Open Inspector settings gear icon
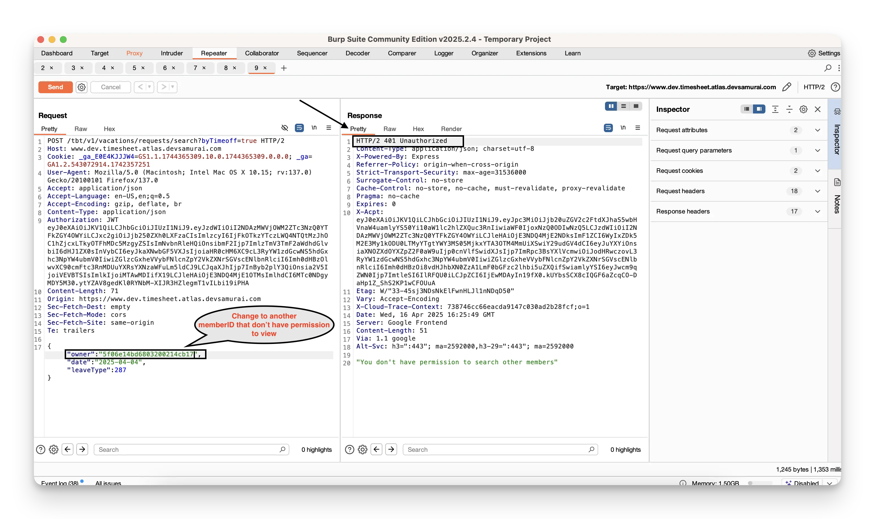Viewport: 875px width, 519px height. point(803,110)
